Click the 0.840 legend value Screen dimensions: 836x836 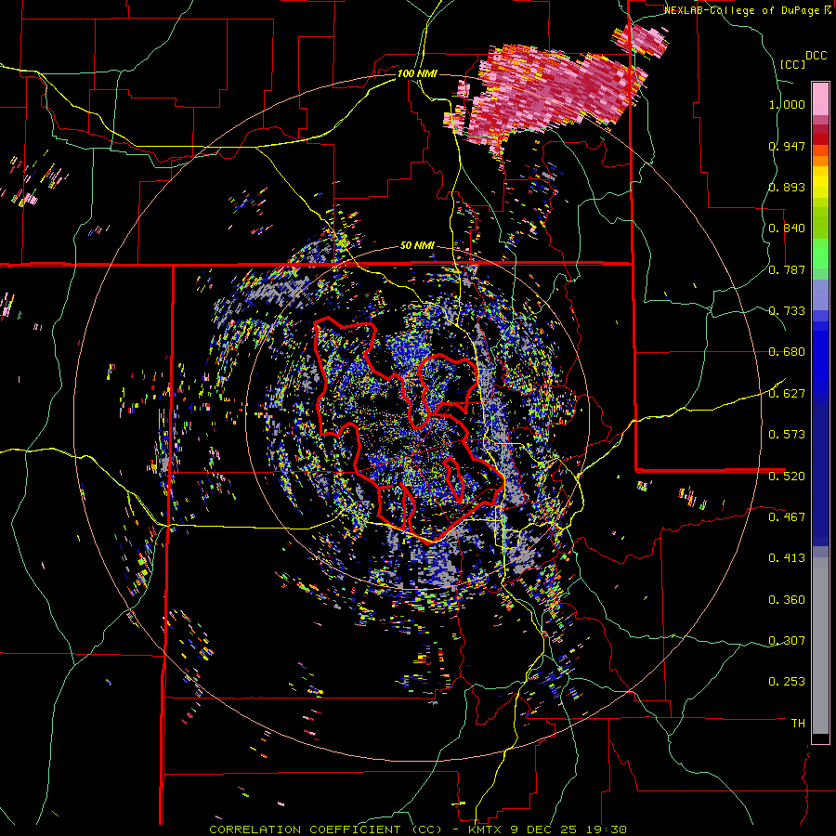787,229
